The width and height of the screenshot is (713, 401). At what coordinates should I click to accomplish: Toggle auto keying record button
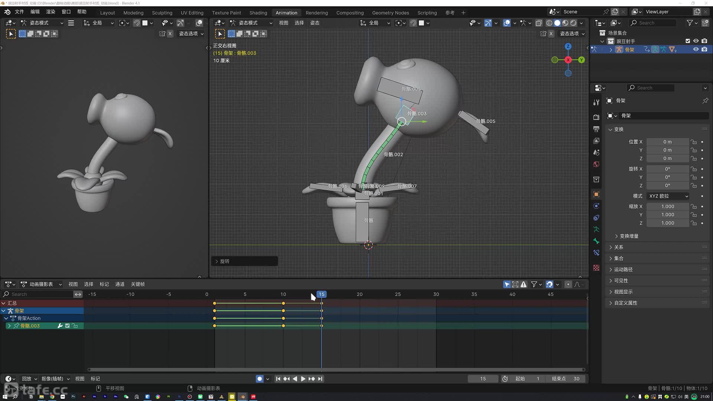coord(260,379)
